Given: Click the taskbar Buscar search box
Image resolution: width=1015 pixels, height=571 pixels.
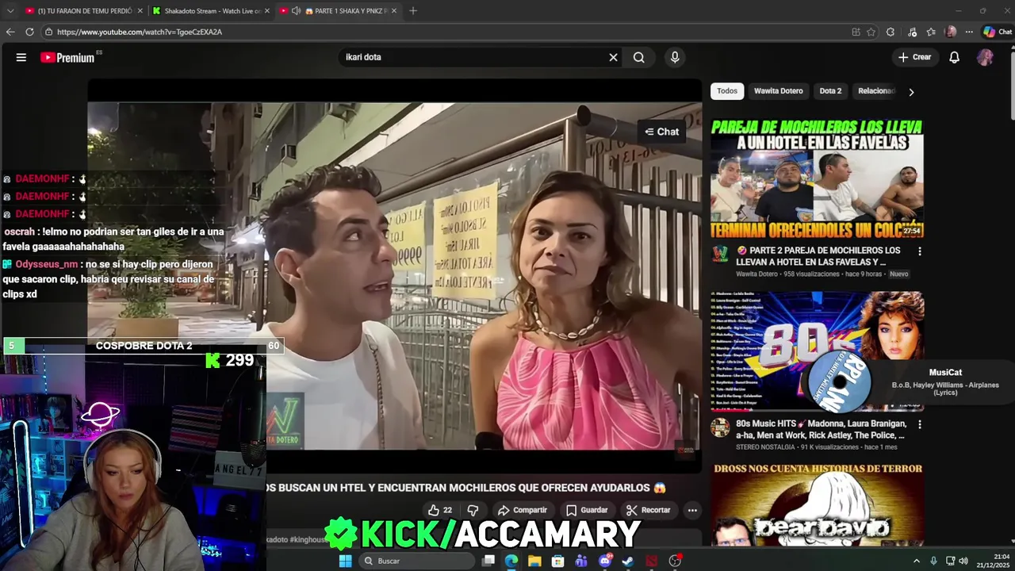Looking at the screenshot, I should [x=416, y=561].
